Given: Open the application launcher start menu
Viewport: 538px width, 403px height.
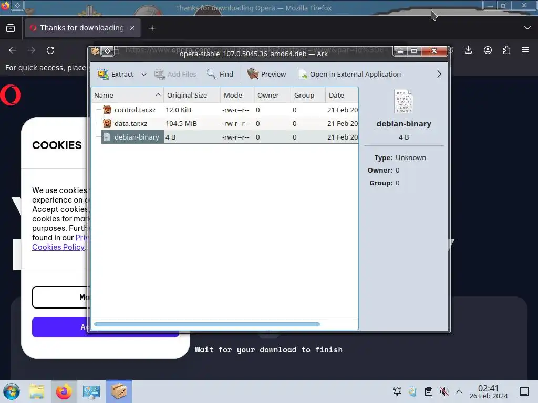Looking at the screenshot, I should tap(12, 391).
